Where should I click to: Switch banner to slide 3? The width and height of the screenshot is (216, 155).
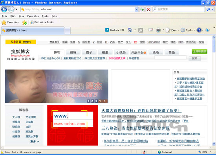pos(96,101)
